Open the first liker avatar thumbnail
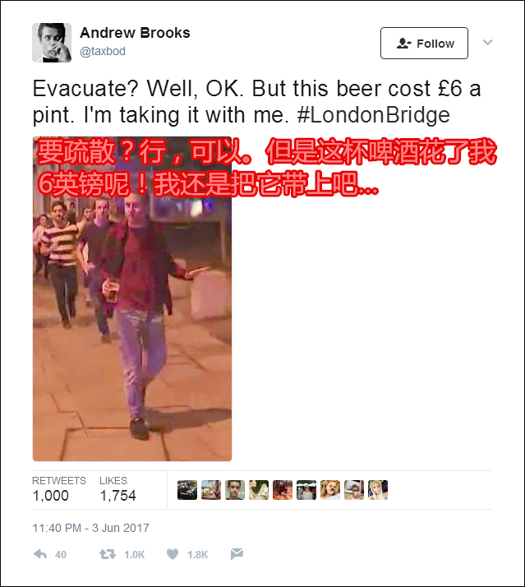The height and width of the screenshot is (587, 525). pos(187,490)
